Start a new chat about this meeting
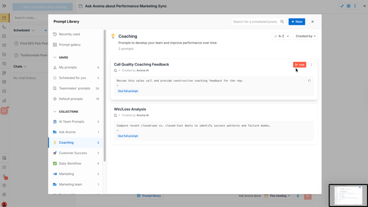This screenshot has height=207, width=368. 42,7
